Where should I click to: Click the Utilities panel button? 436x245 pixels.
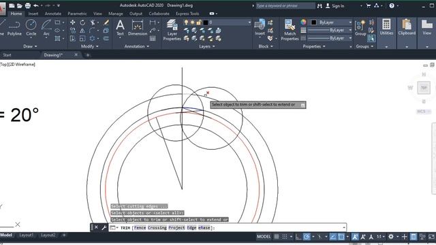386,27
